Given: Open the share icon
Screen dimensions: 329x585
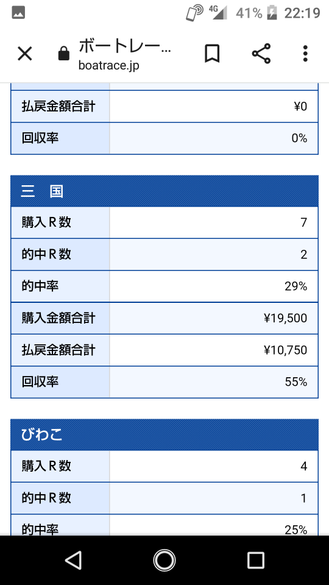Looking at the screenshot, I should 261,54.
